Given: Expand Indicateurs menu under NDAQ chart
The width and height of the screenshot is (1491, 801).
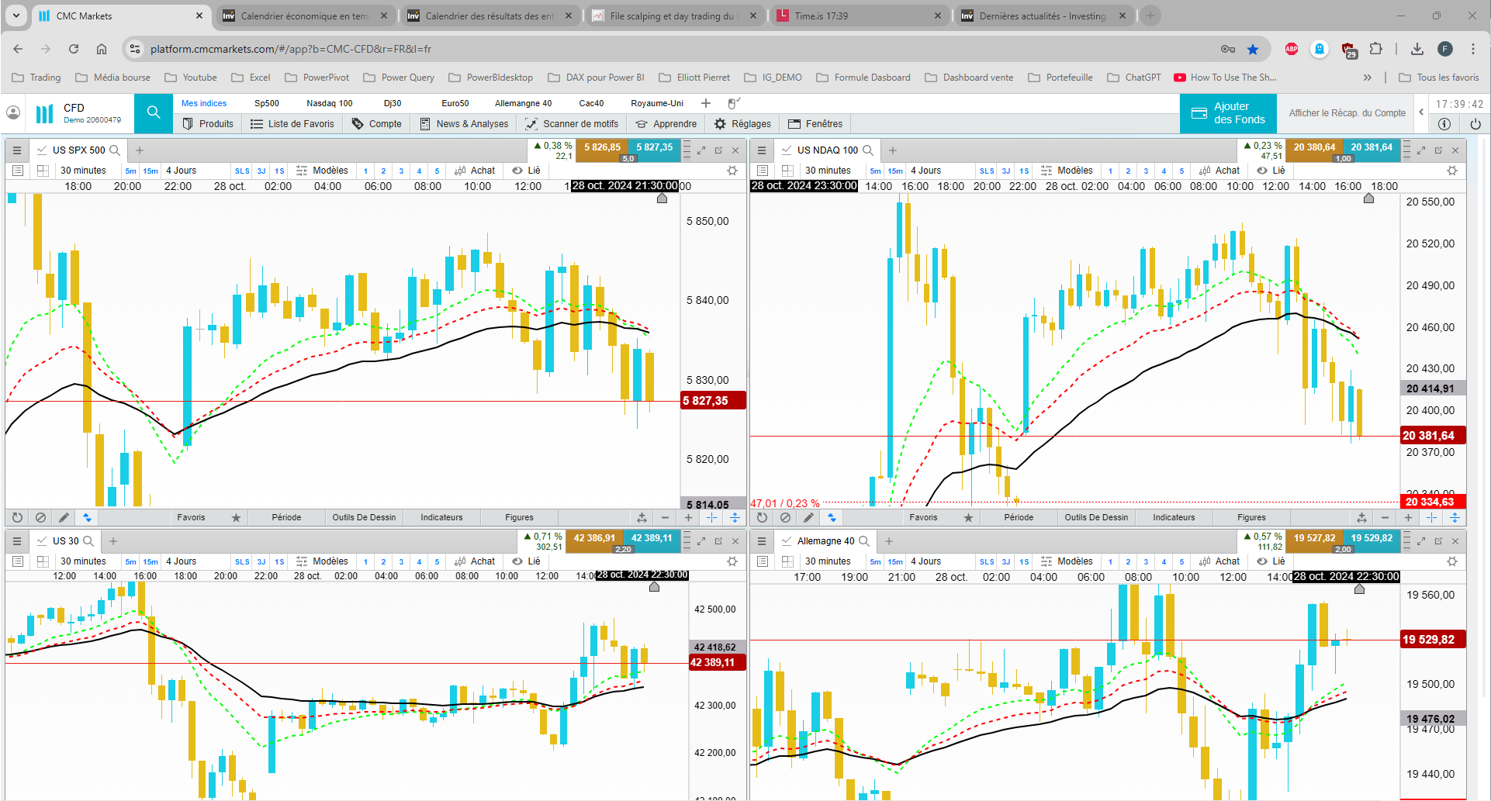Looking at the screenshot, I should [1174, 517].
